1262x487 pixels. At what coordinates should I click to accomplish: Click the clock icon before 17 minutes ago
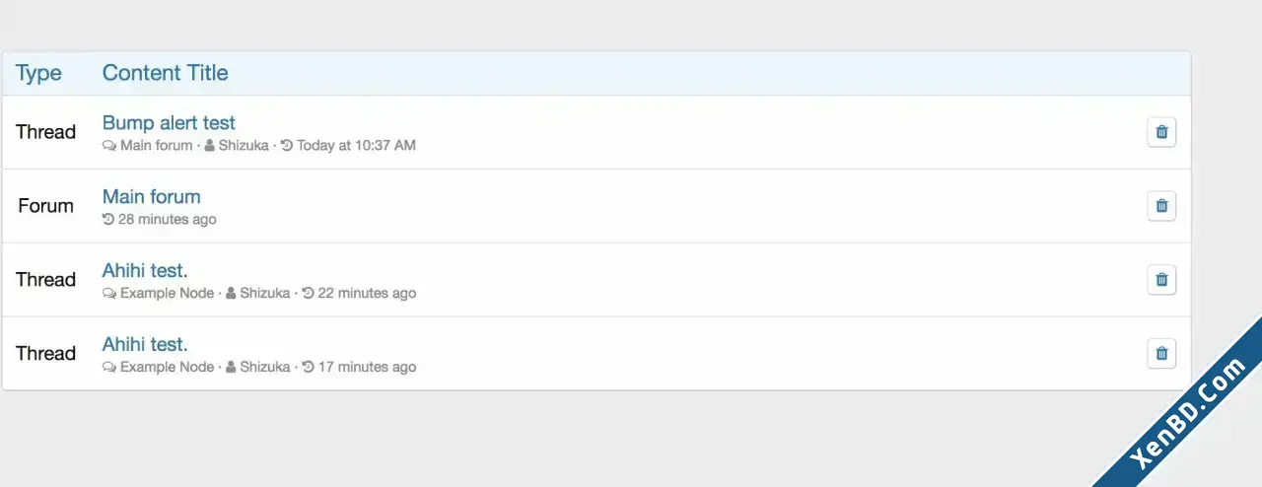click(308, 368)
